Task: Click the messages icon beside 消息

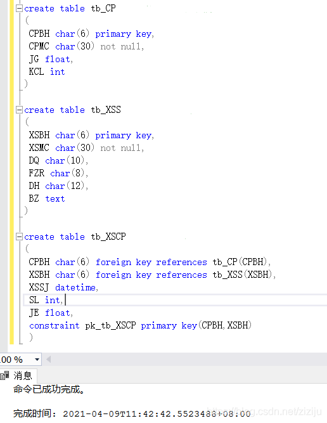Action: 4,375
